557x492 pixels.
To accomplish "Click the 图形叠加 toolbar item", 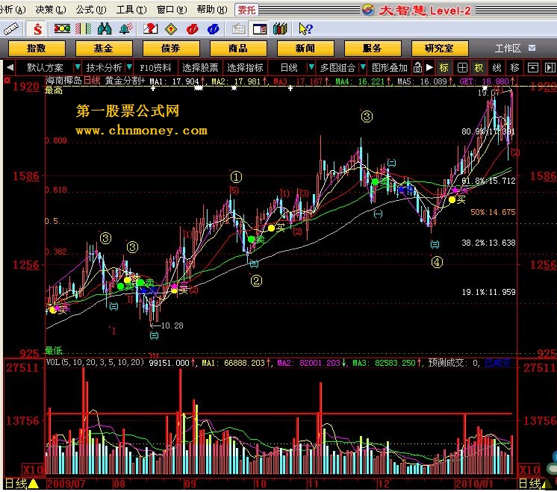I will click(x=390, y=67).
